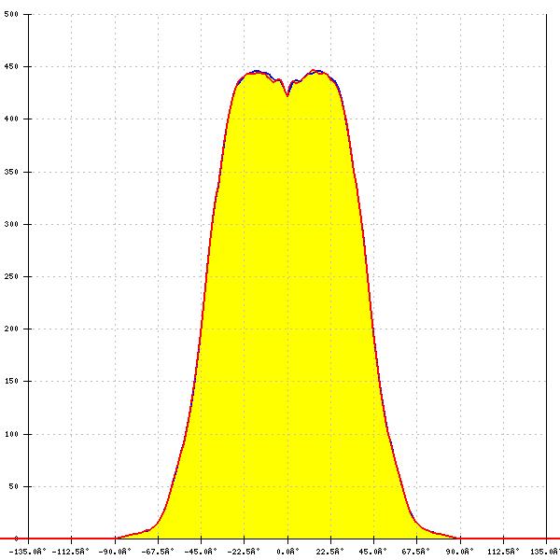Click the -90.0° x-axis label

pos(116,552)
